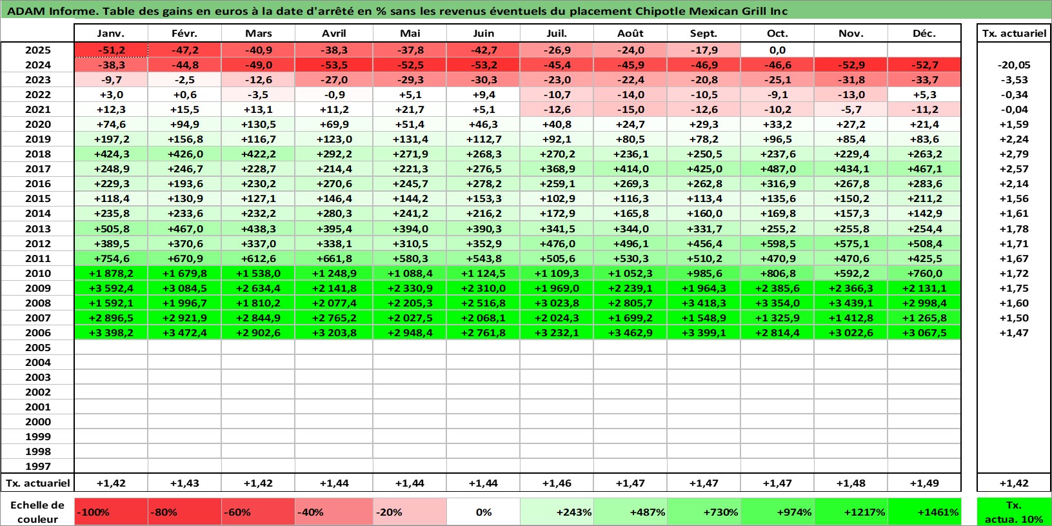Select the 0,0 cell for Oct. 2025
Screen dimensions: 1052x526
coord(777,50)
